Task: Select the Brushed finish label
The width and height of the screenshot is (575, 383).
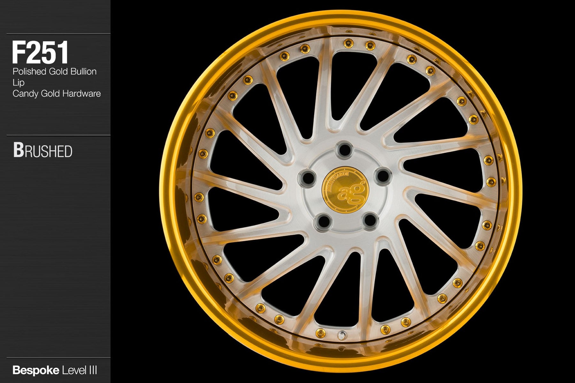Action: coord(43,151)
